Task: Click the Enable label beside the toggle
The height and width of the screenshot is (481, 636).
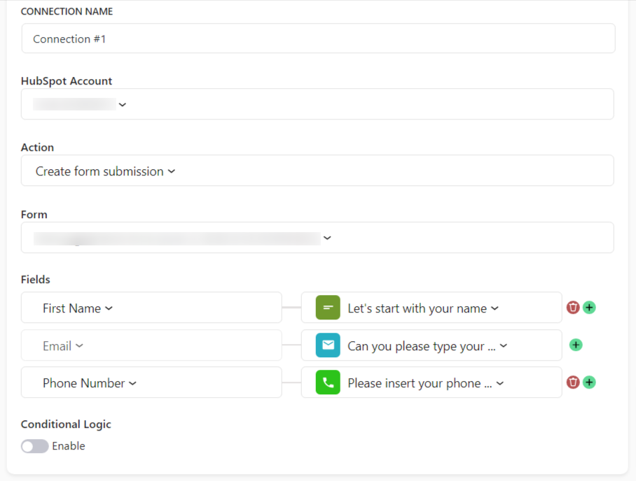Action: click(69, 446)
